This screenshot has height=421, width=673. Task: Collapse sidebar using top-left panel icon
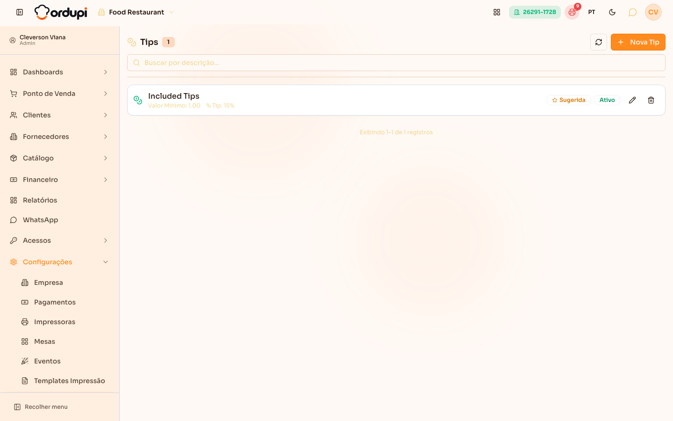[x=20, y=12]
